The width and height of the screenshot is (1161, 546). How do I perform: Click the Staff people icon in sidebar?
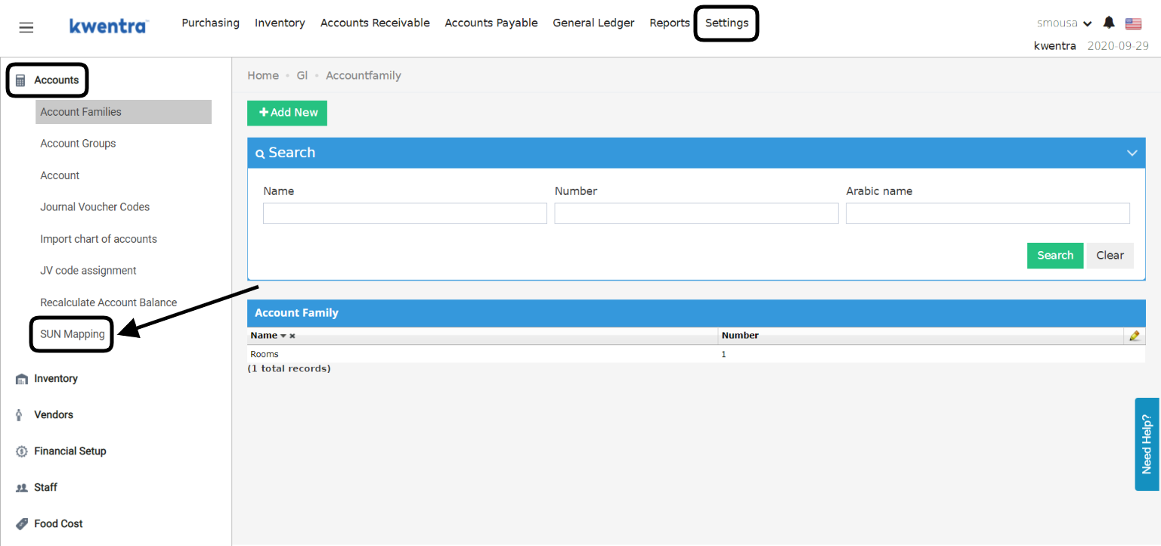coord(21,488)
